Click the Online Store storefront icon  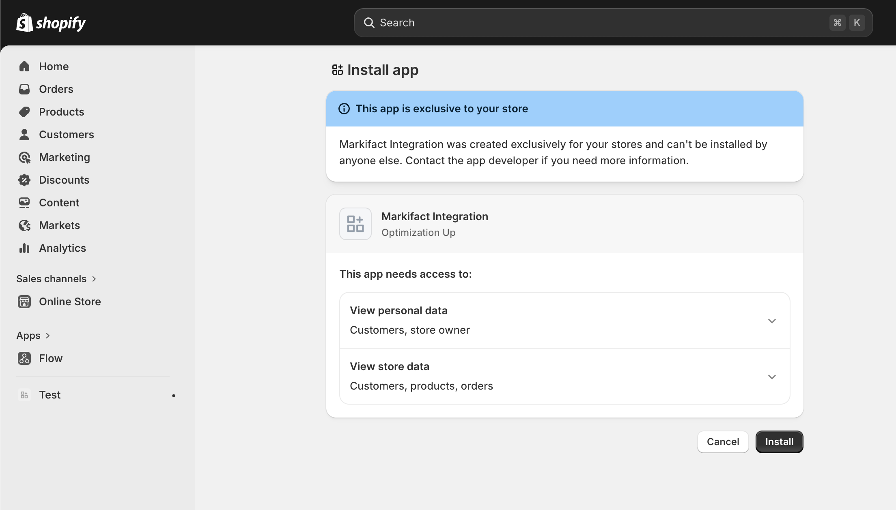click(24, 301)
